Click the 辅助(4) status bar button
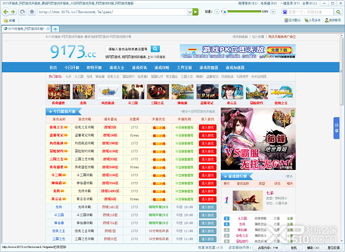The width and height of the screenshot is (345, 252). pyautogui.click(x=313, y=247)
